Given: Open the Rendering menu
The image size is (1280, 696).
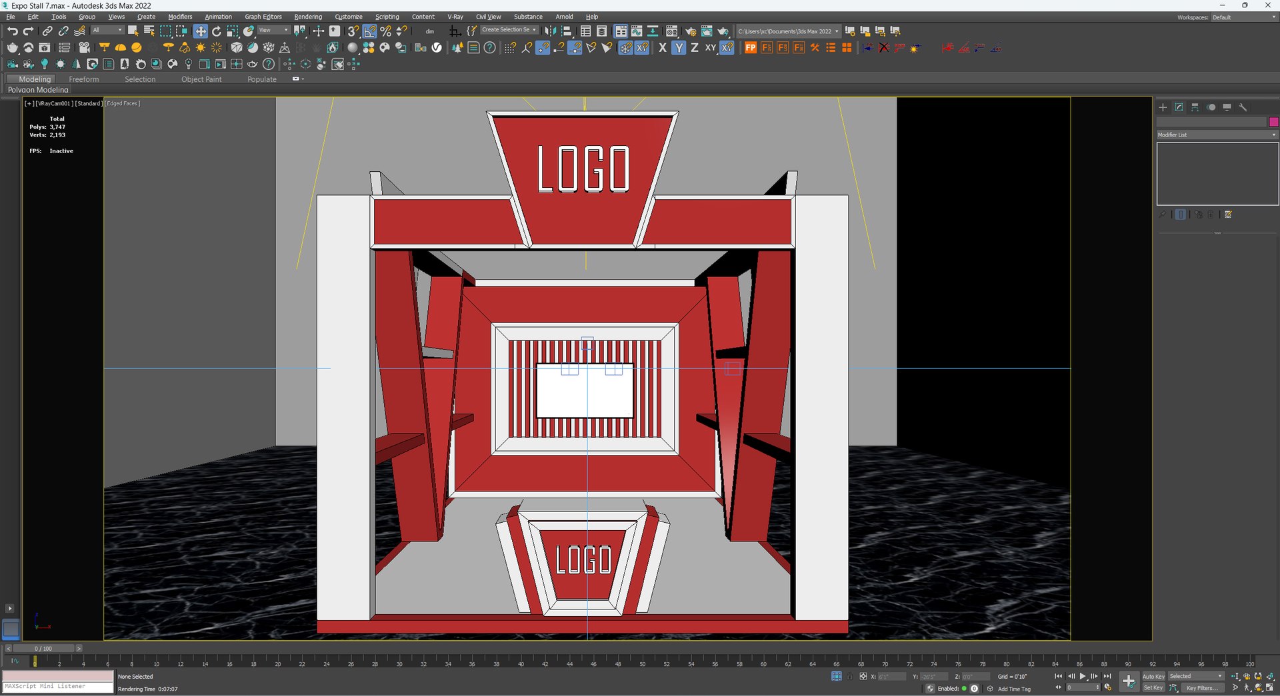Looking at the screenshot, I should click(x=308, y=17).
